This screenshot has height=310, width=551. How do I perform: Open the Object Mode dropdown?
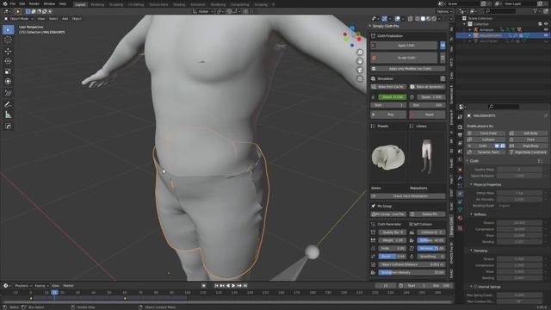(19, 19)
